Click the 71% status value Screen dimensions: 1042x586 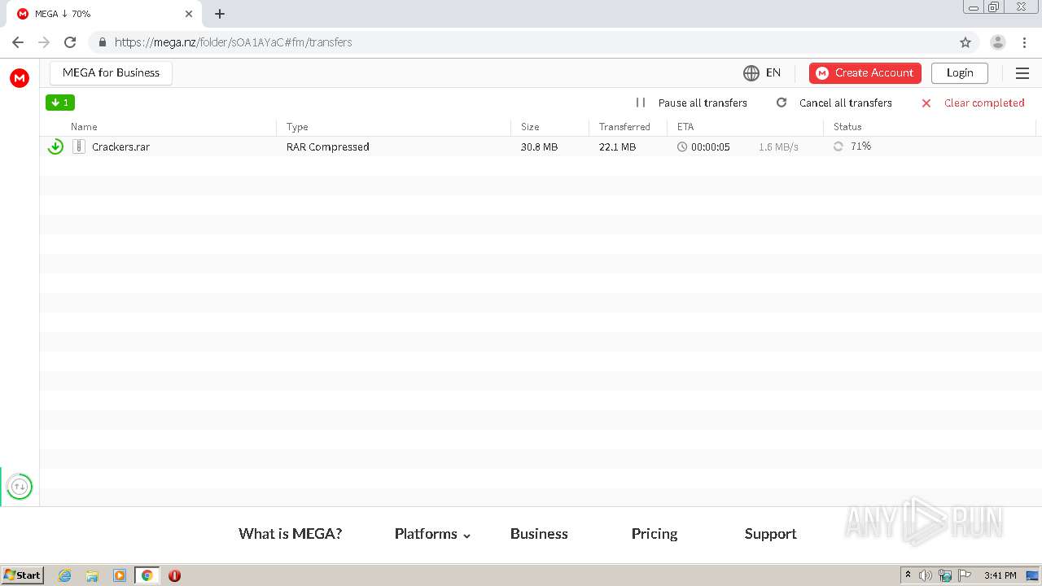point(860,146)
